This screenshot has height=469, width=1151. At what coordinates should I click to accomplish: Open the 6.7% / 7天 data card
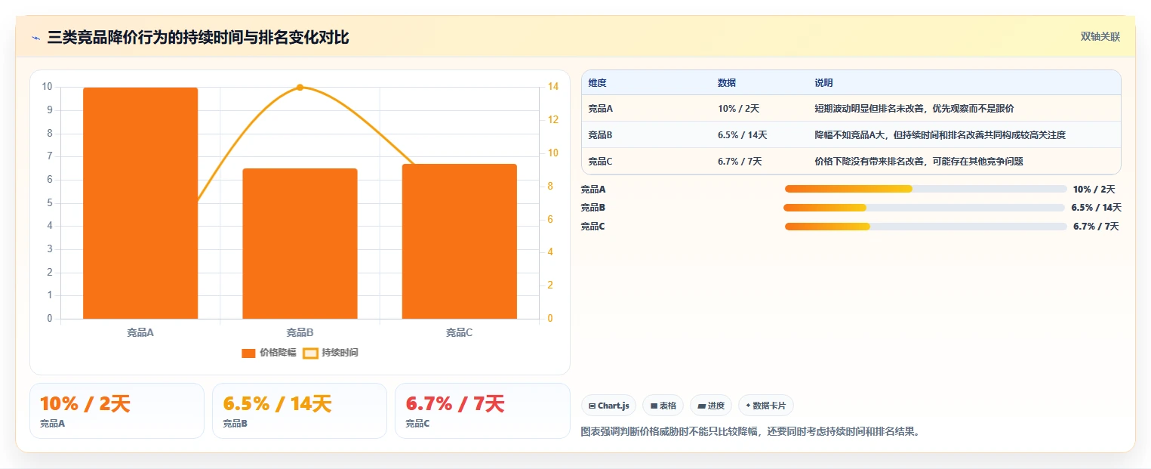tap(482, 411)
